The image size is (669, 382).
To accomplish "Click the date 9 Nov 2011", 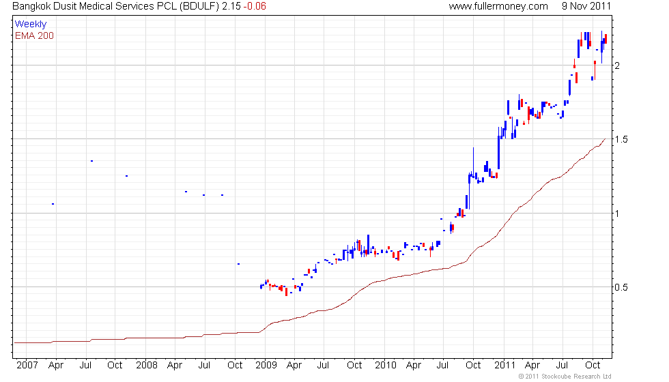I will pyautogui.click(x=586, y=6).
